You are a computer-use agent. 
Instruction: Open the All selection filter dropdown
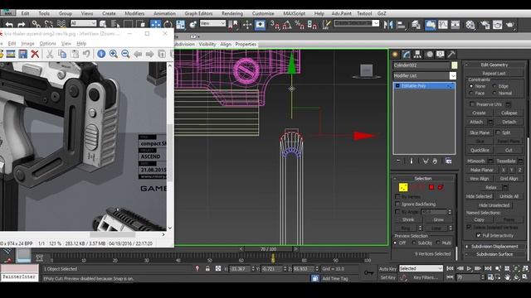83,23
